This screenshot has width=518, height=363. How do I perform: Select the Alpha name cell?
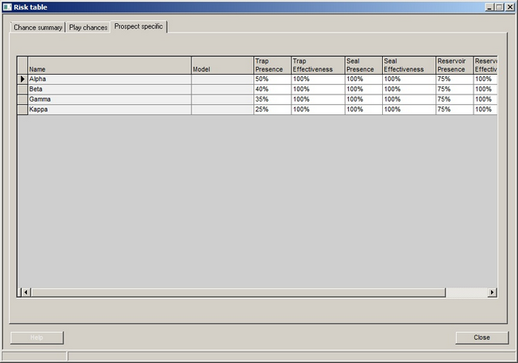coord(109,79)
